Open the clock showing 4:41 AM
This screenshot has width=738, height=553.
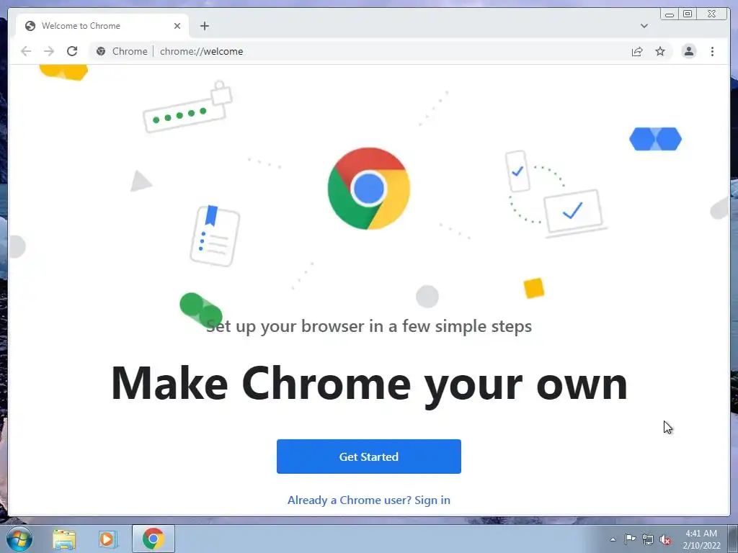701,539
